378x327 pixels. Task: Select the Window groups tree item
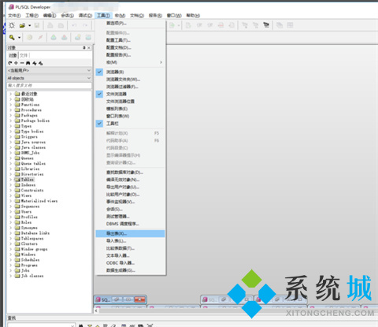[x=35, y=249]
